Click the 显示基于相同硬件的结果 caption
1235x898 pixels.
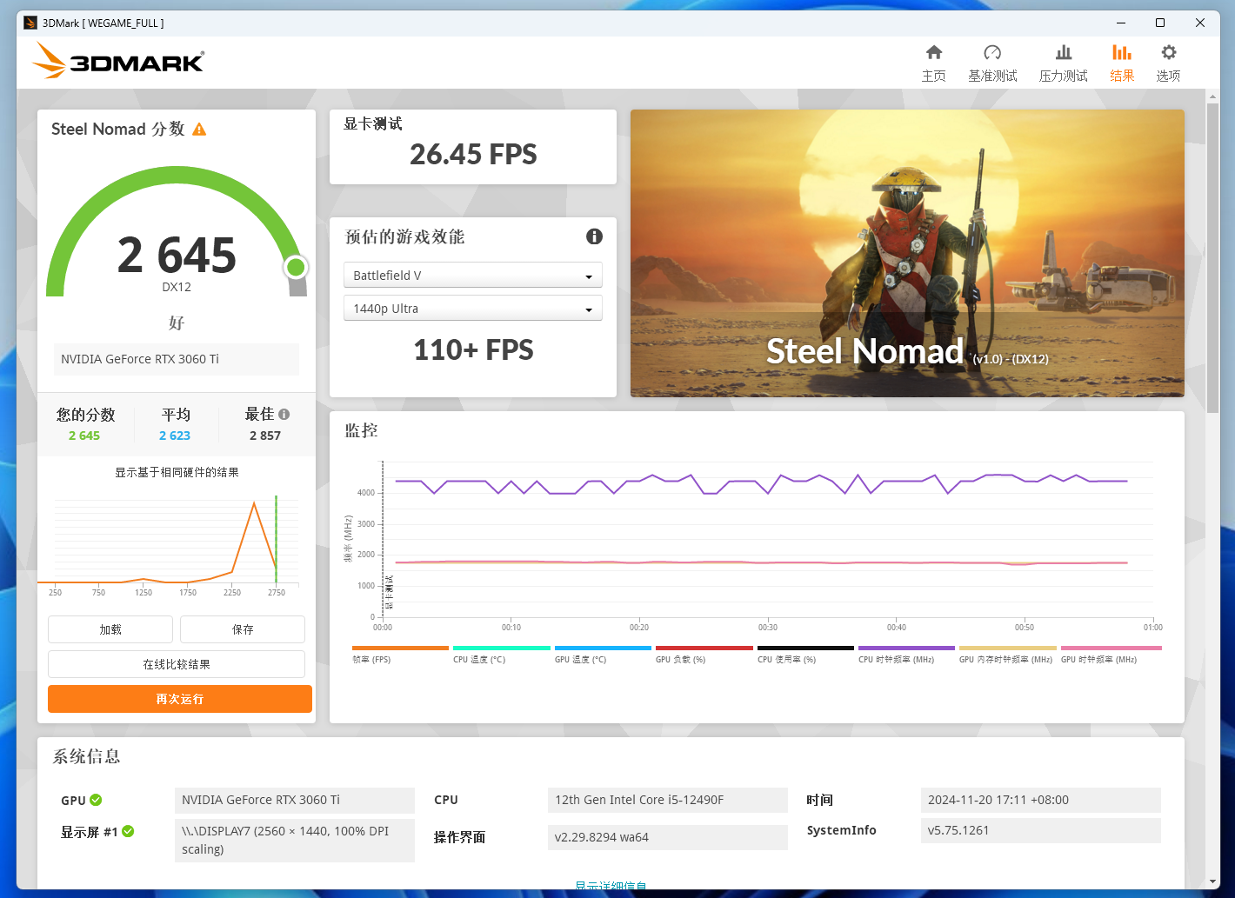click(x=177, y=472)
